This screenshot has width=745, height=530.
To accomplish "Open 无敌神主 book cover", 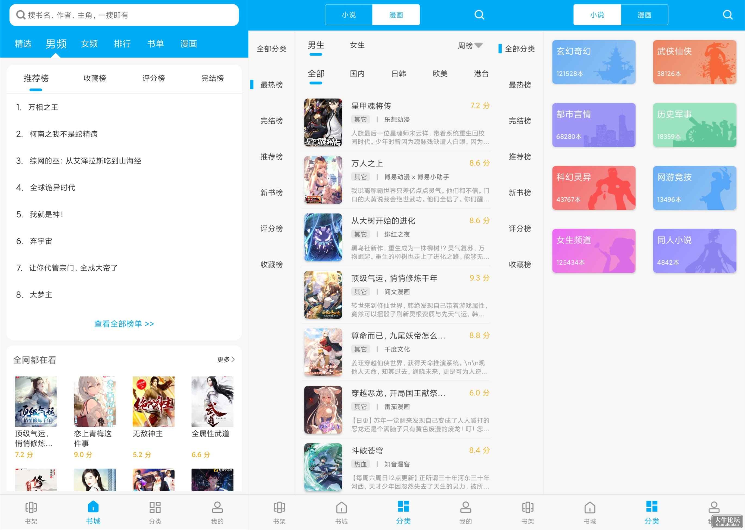I will pyautogui.click(x=153, y=401).
